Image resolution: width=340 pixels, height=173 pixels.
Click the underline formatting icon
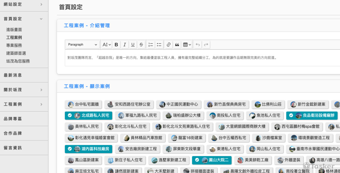(x=133, y=45)
